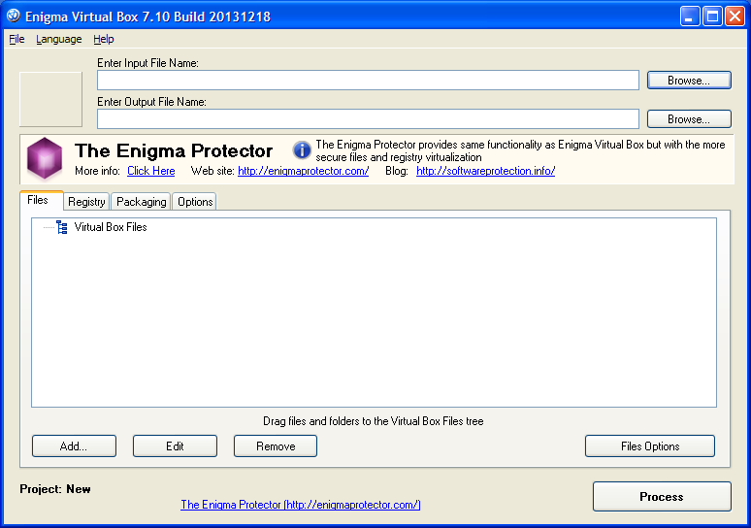Click the Output File Name field
751x528 pixels.
(x=368, y=118)
